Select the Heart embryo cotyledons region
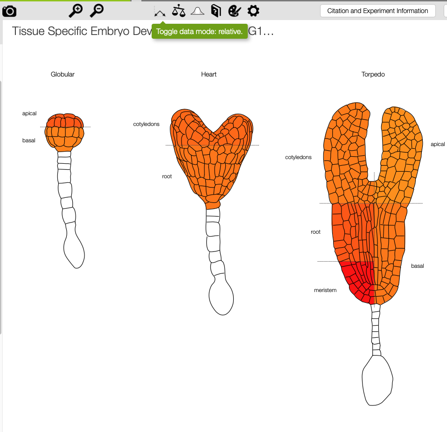Viewport: 447px width, 432px height. tap(211, 127)
